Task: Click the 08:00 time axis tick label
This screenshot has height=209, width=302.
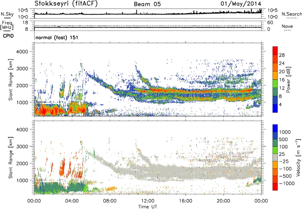Action: point(110,201)
